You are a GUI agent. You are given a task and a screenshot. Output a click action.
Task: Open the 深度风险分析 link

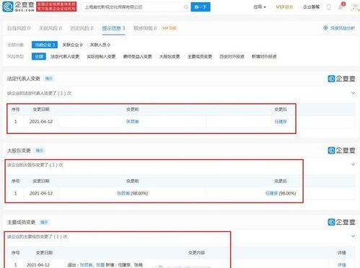pyautogui.click(x=343, y=28)
